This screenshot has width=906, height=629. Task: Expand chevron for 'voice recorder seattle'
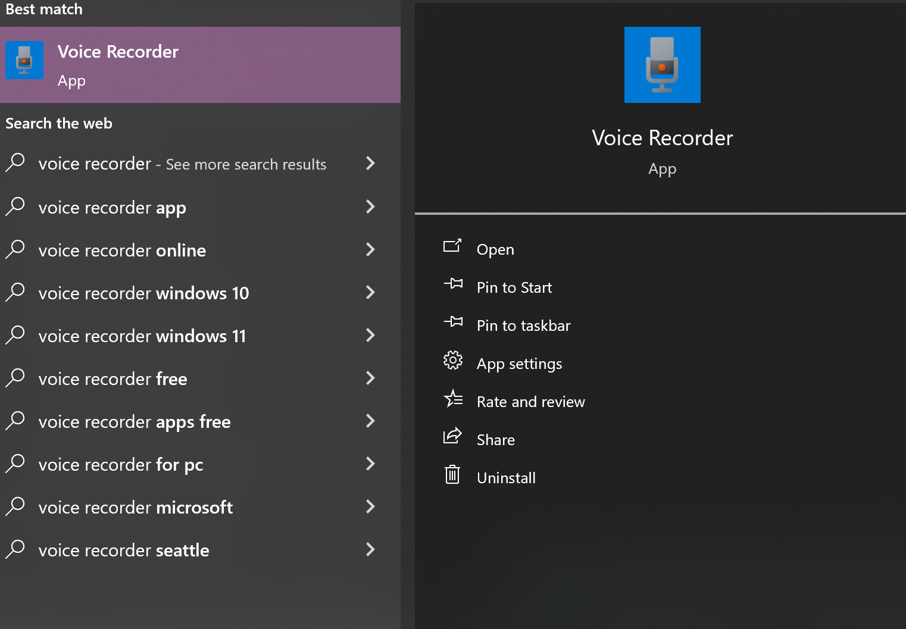(x=370, y=549)
